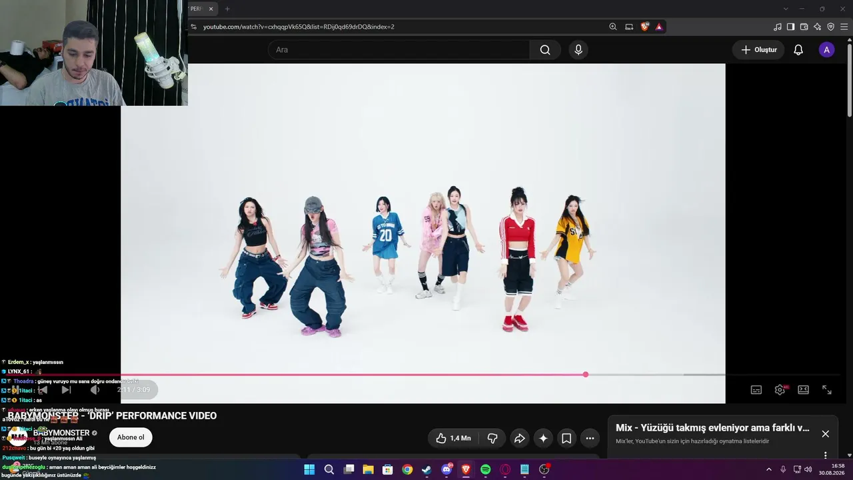853x480 pixels.
Task: Click the sparkle Ask icon below video
Action: point(543,438)
